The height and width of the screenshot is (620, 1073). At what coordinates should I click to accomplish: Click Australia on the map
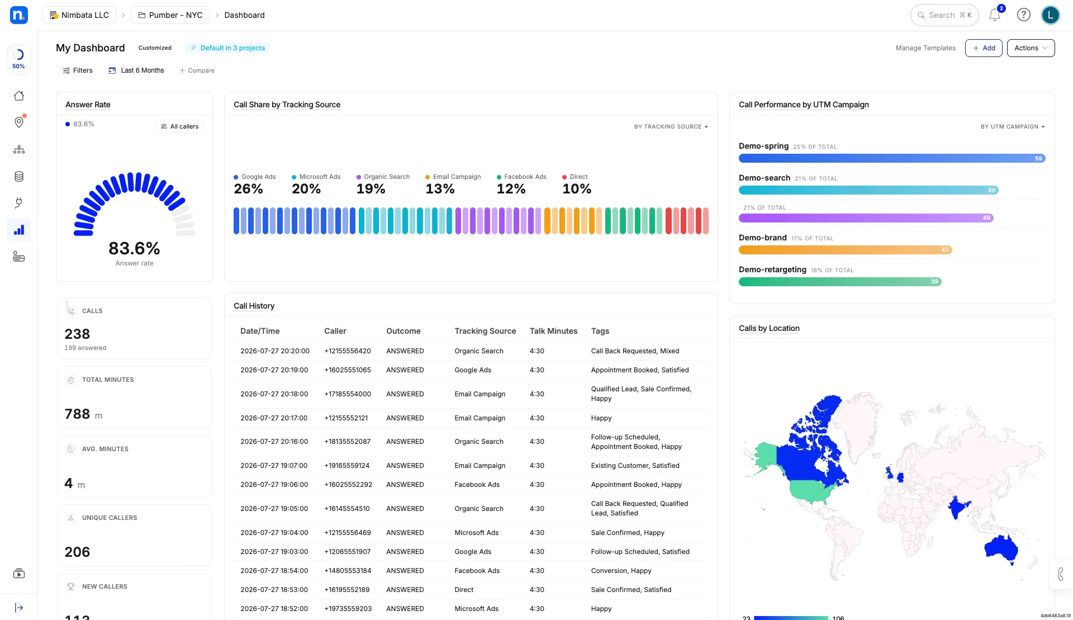click(1002, 548)
